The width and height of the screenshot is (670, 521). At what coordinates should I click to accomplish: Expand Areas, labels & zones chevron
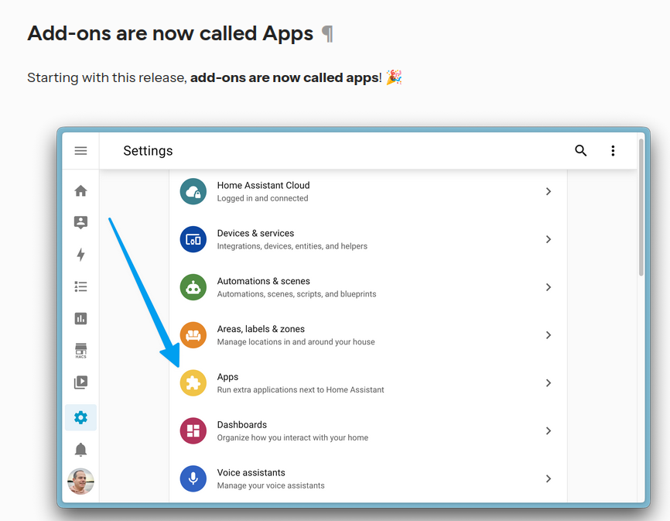549,335
